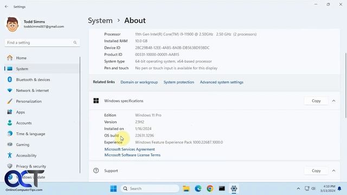Viewport: 347px width, 195px height.
Task: Open Privacy & security label
Action: tap(31, 166)
